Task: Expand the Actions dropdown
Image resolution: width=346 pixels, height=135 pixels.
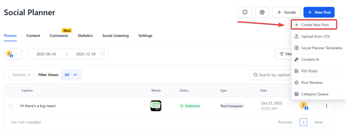Action: point(21,75)
